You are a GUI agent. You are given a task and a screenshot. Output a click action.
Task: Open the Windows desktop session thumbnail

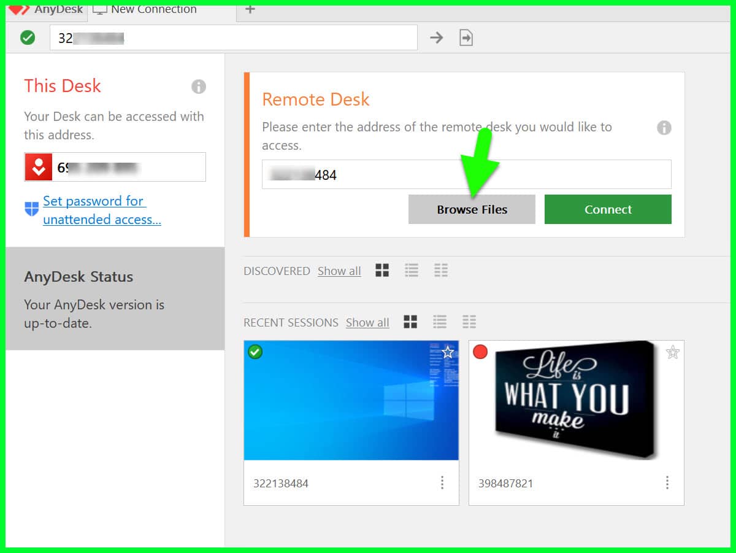coord(351,401)
